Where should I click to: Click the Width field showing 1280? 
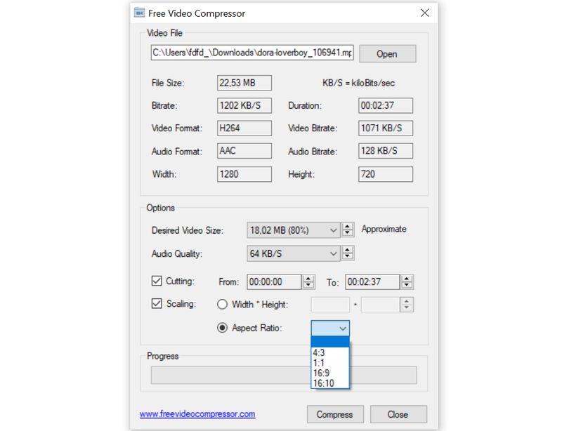[244, 174]
